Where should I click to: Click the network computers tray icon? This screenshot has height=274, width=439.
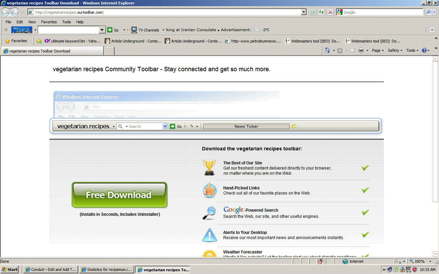click(x=390, y=270)
